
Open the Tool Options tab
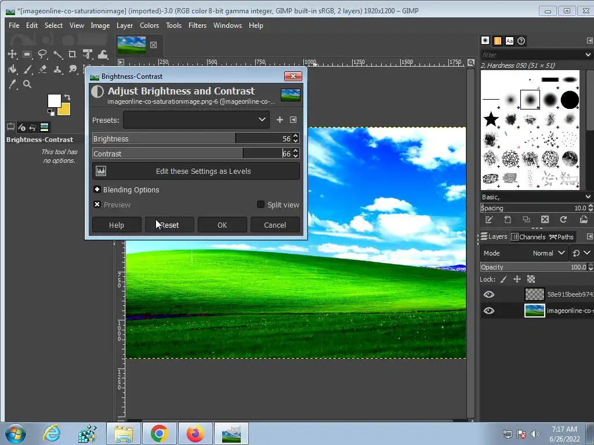(10, 127)
